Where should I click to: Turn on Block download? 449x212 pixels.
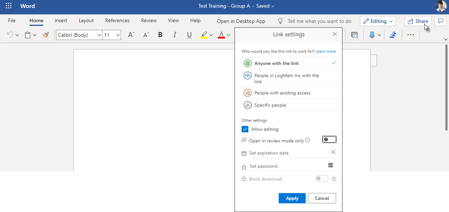click(x=321, y=179)
